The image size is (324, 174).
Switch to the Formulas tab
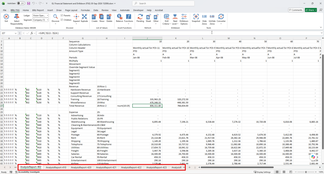pos(85,10)
